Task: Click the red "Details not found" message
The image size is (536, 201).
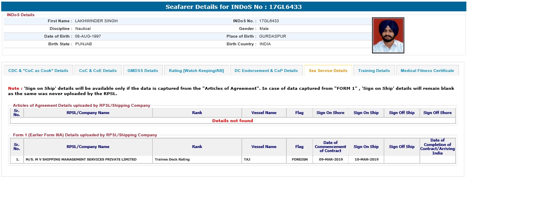Action: pyautogui.click(x=232, y=121)
